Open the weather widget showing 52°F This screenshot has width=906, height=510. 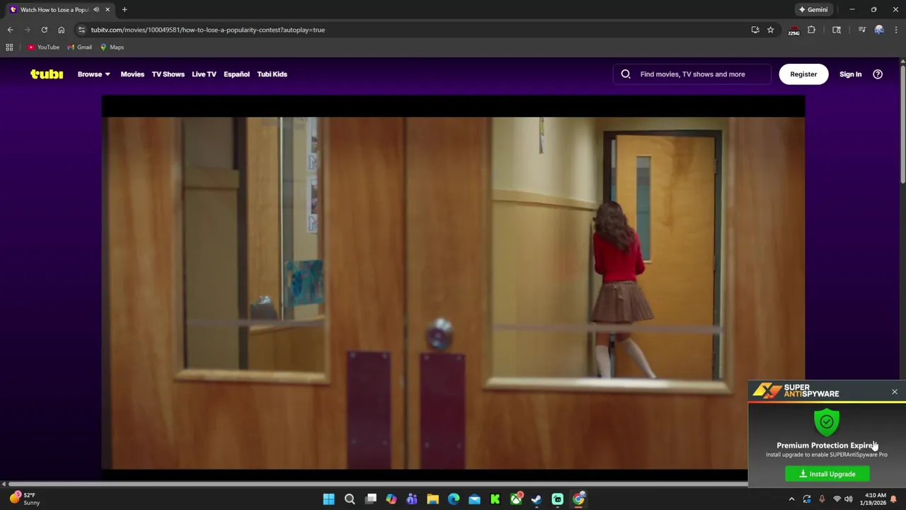click(24, 499)
